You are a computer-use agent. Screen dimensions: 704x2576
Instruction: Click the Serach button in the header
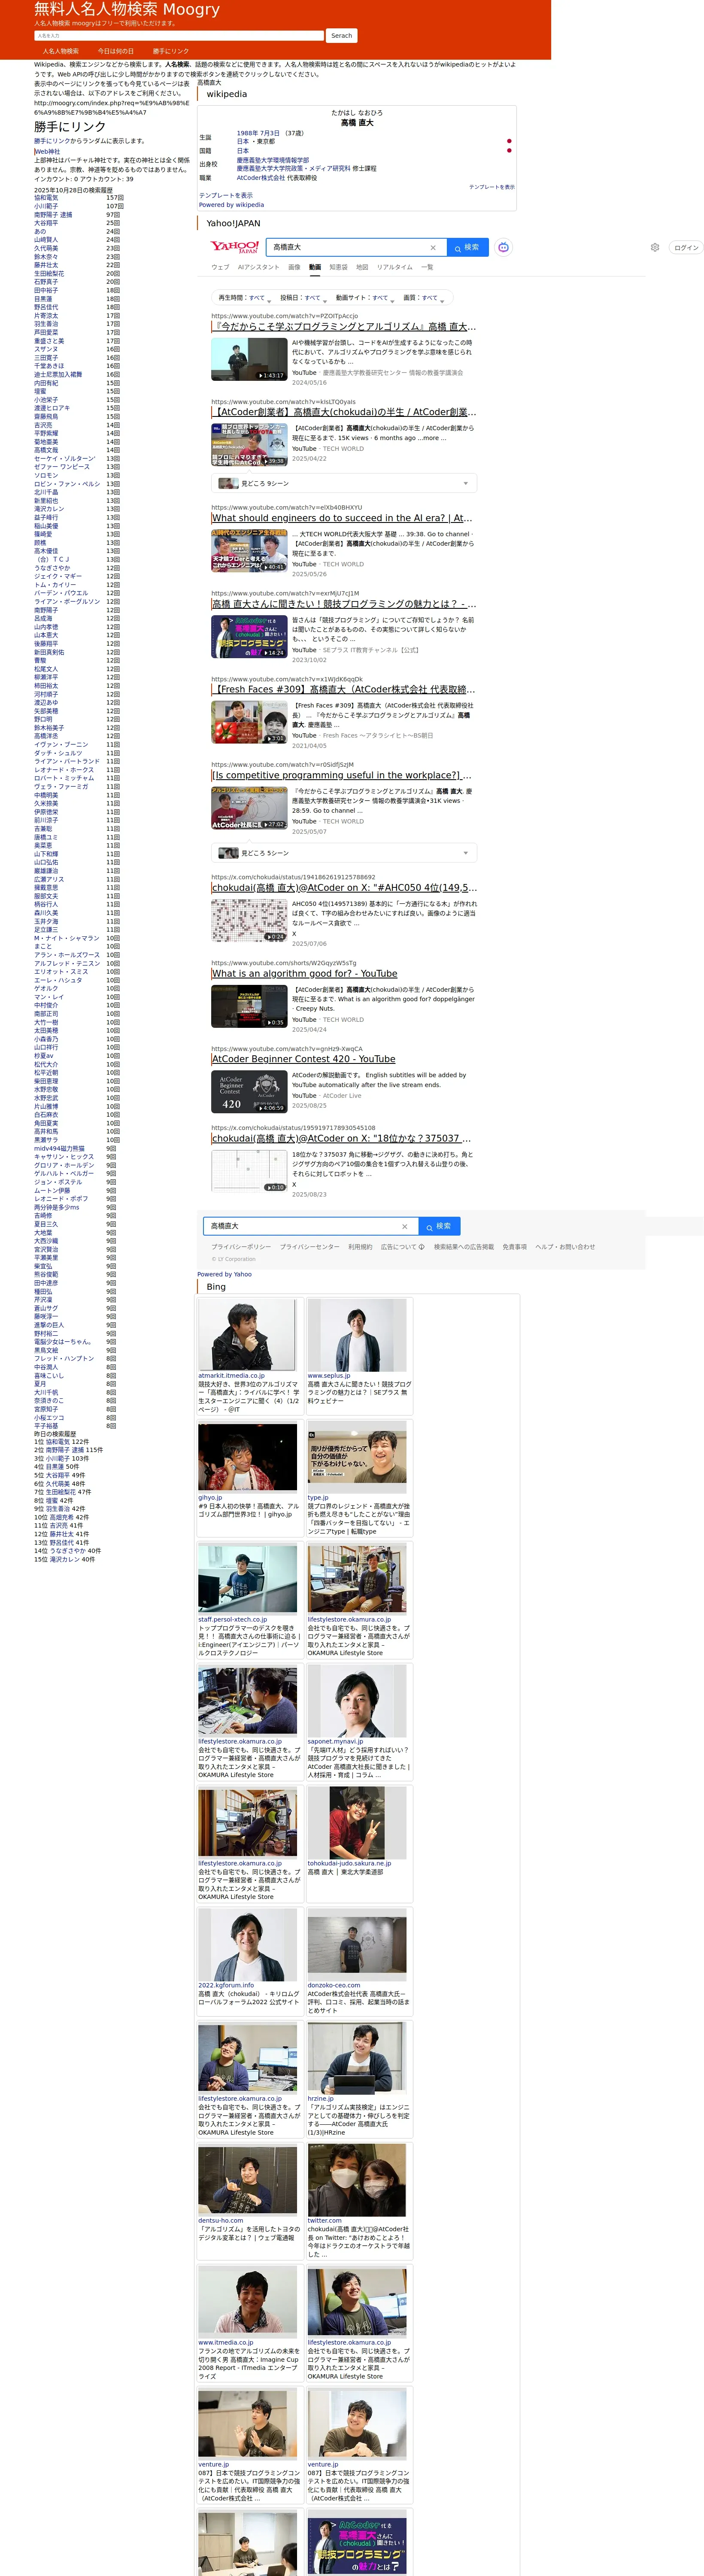point(342,36)
